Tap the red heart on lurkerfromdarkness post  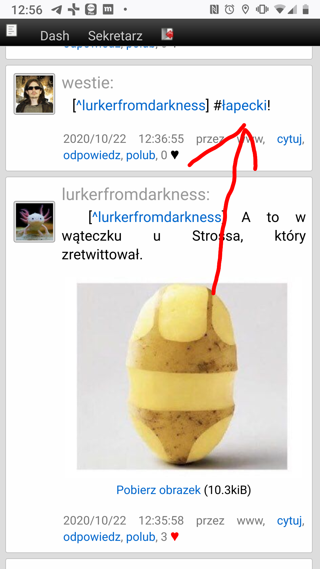(x=175, y=536)
